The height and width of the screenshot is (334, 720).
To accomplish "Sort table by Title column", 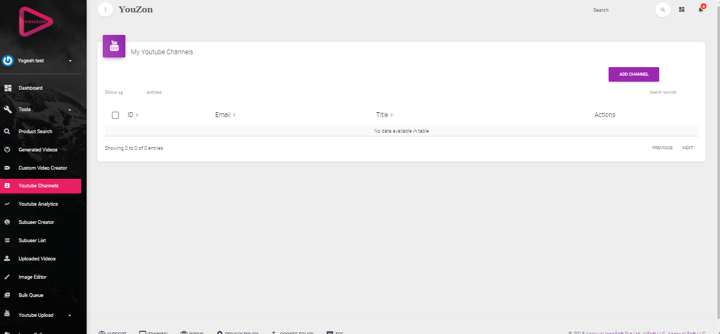I will click(384, 115).
